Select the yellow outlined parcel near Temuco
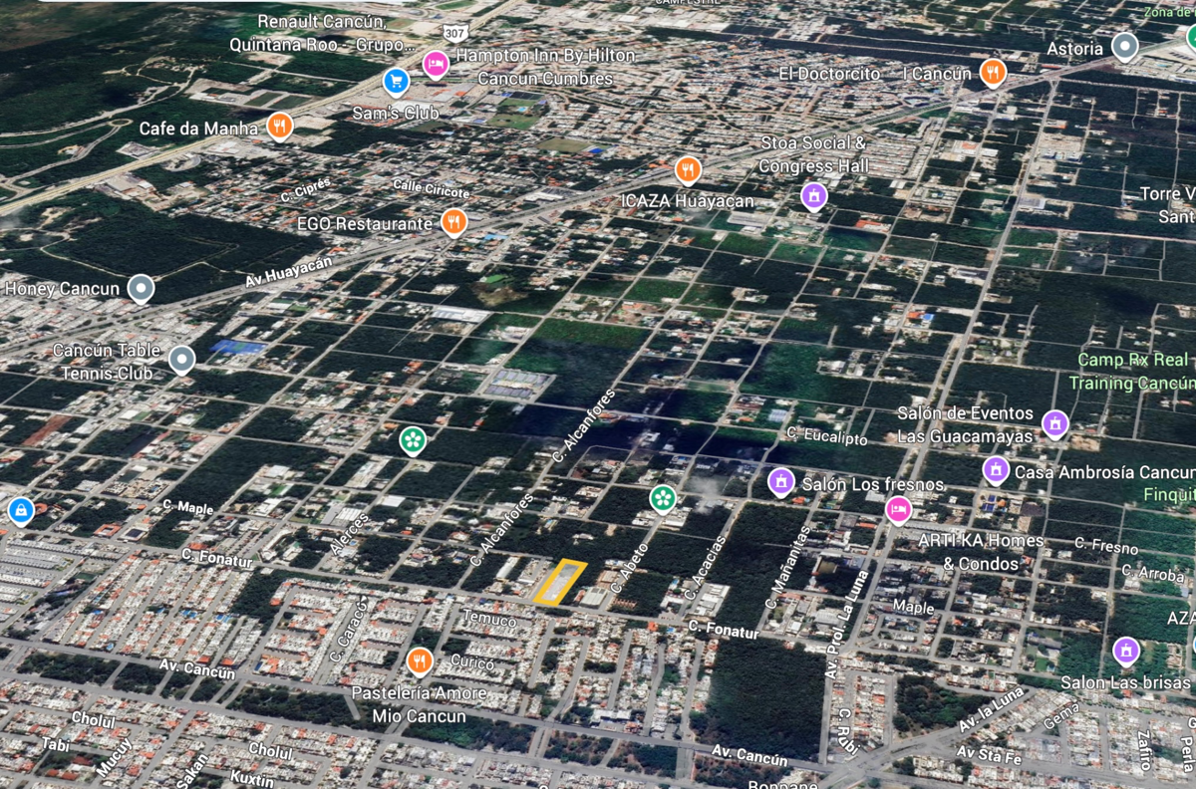 click(560, 582)
